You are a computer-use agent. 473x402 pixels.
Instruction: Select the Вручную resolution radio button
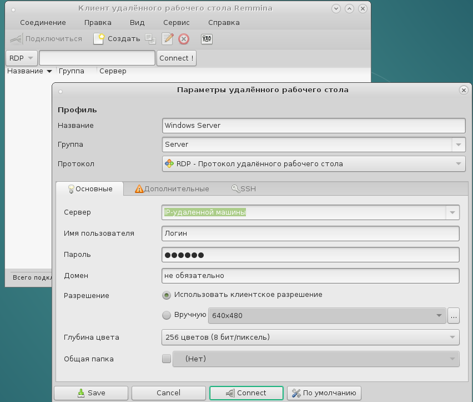(167, 315)
